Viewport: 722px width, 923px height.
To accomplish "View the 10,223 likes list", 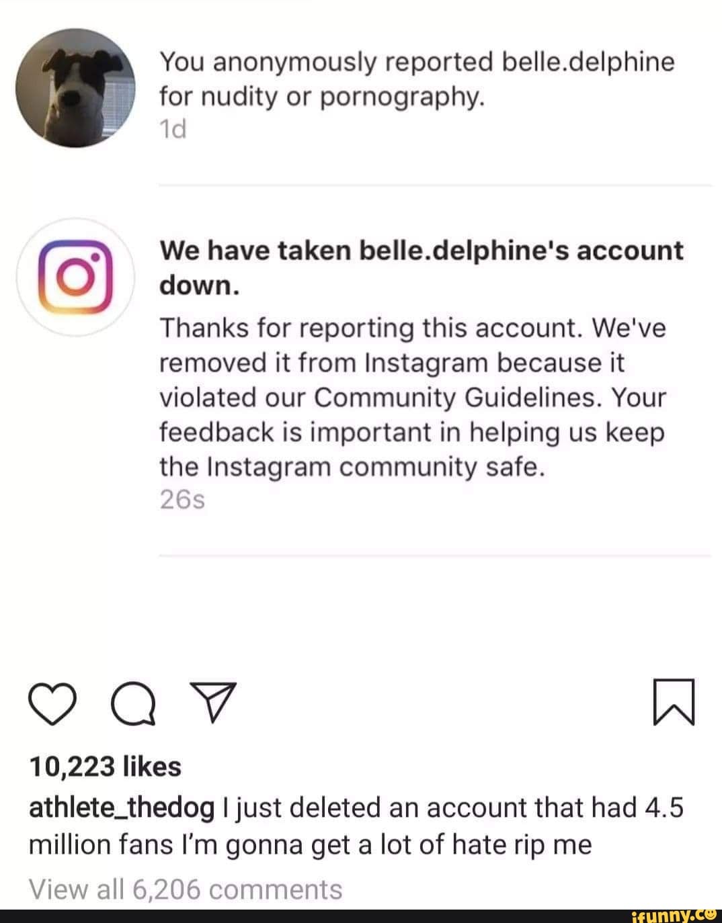I will pos(105,766).
